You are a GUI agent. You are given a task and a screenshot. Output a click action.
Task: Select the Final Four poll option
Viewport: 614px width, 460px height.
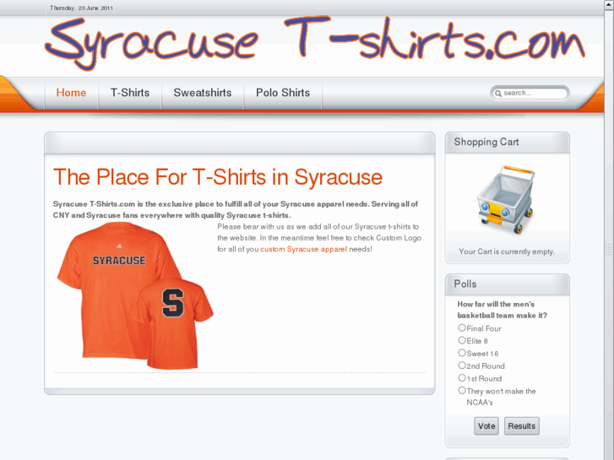tap(462, 327)
